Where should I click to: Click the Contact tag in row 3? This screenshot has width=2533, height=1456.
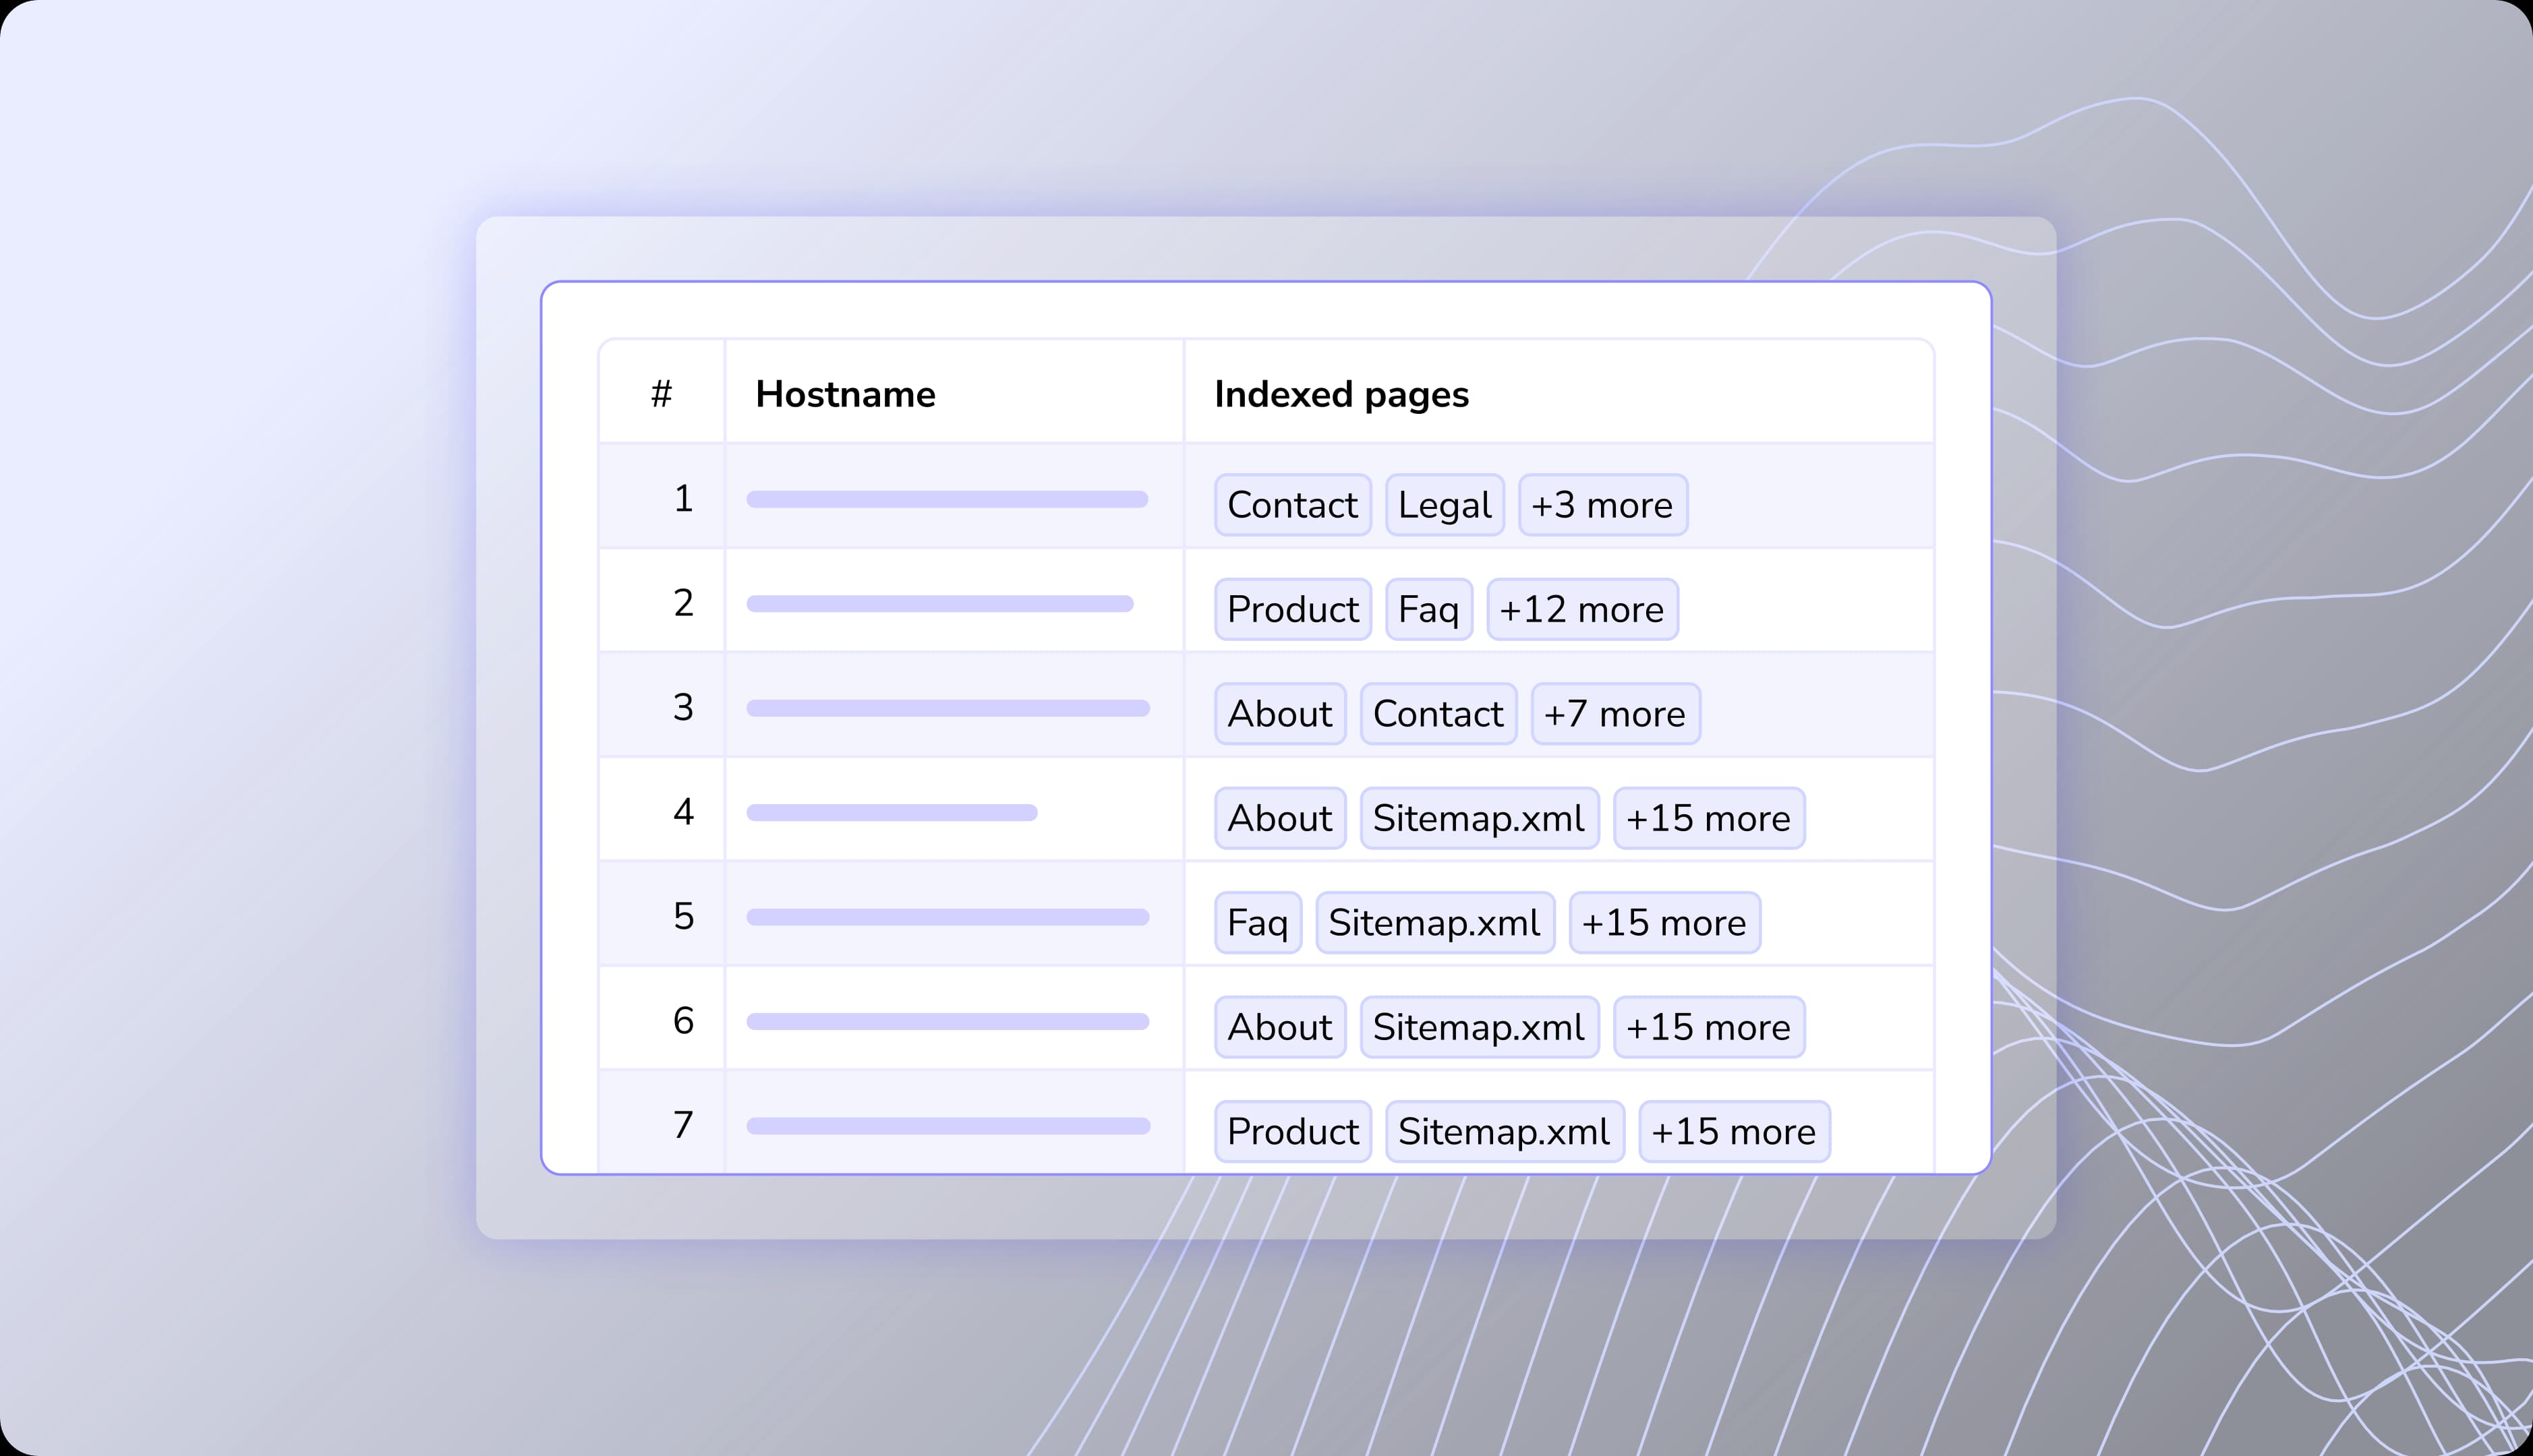[x=1438, y=713]
